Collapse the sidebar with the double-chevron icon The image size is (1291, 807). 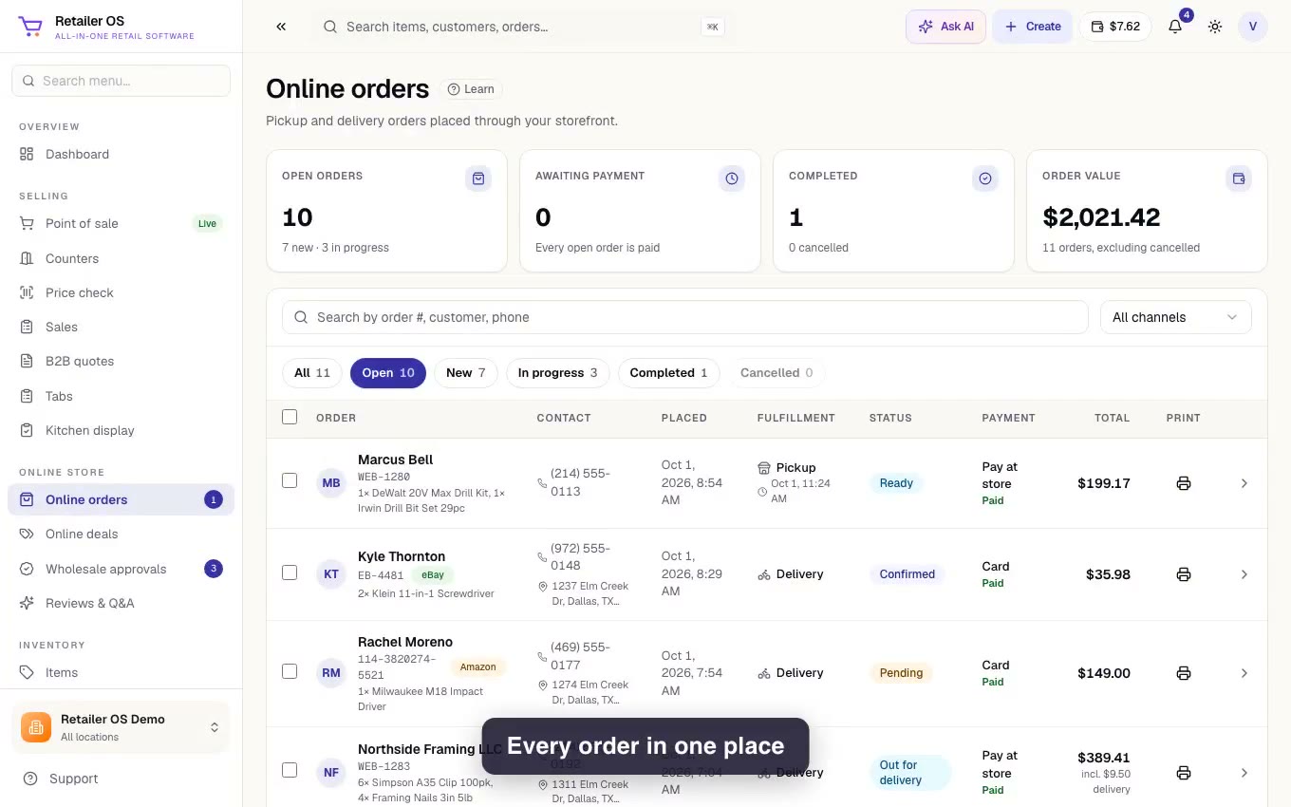(281, 27)
